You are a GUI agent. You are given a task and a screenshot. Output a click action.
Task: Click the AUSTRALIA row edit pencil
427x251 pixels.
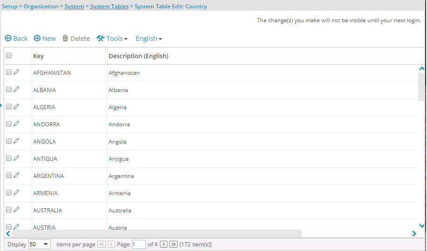pyautogui.click(x=16, y=210)
